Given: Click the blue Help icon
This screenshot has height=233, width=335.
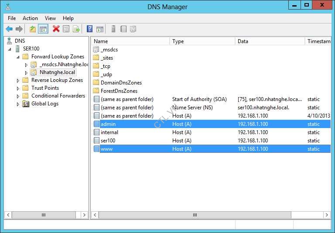Looking at the screenshot, I should 89,29.
